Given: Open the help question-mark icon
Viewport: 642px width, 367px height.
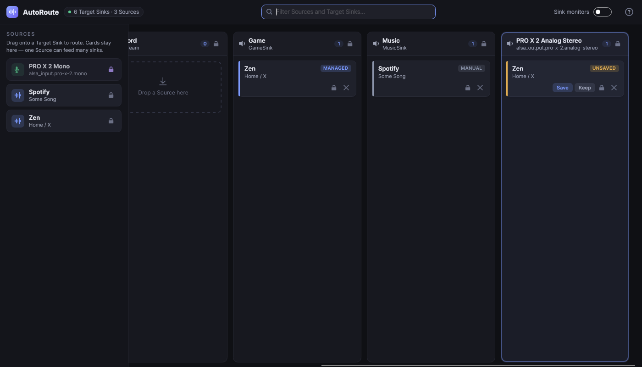Looking at the screenshot, I should point(629,12).
